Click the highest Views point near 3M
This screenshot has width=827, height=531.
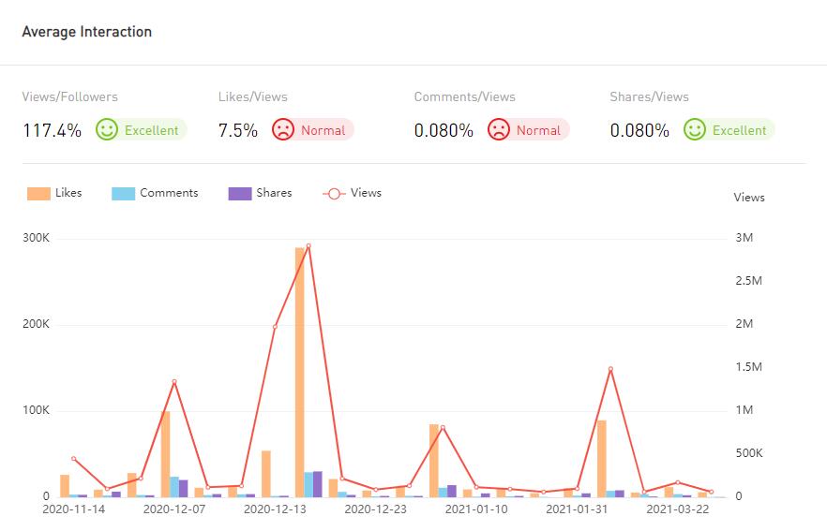(x=308, y=246)
